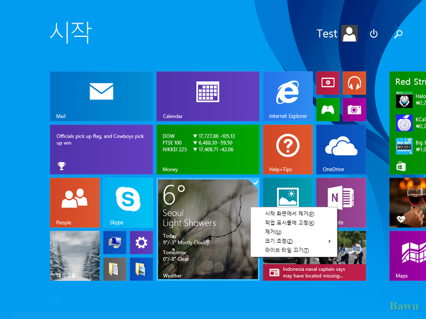Open the Music headphones tile
Image resolution: width=426 pixels, height=319 pixels.
pos(355,83)
